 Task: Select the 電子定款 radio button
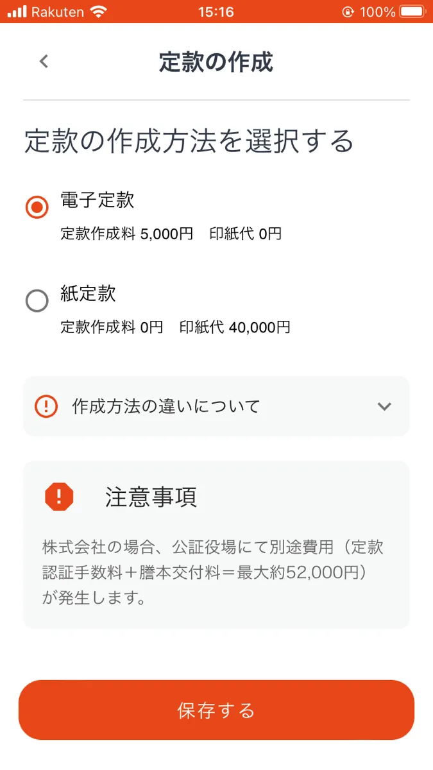(37, 207)
